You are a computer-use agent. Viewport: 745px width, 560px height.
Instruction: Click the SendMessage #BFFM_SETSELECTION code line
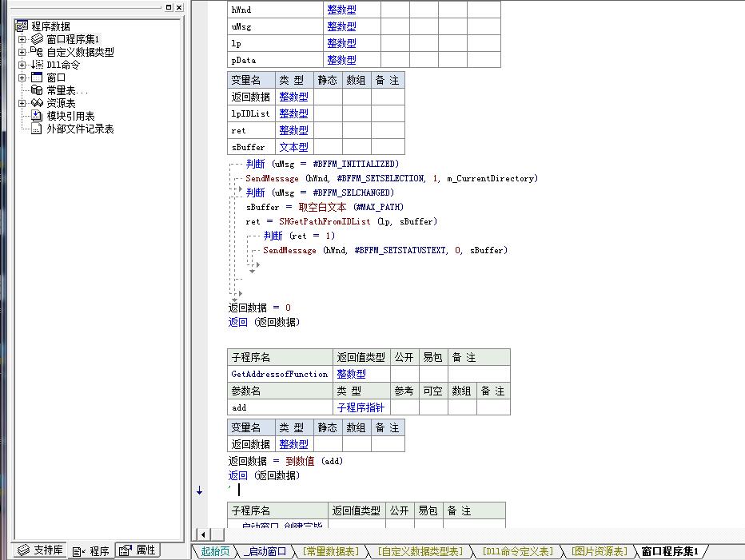point(392,179)
